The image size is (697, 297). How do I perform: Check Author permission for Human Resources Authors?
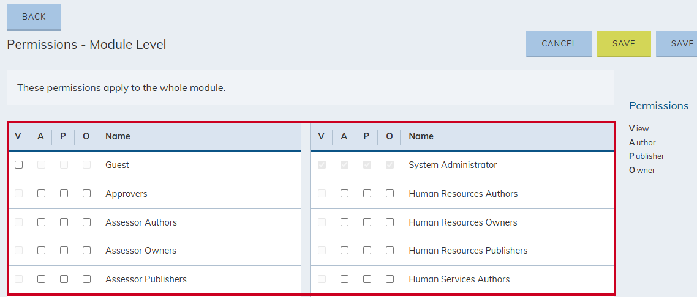click(344, 194)
